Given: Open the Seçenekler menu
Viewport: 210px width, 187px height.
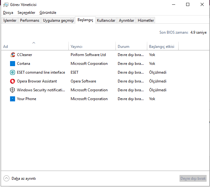Looking at the screenshot, I should [x=26, y=13].
